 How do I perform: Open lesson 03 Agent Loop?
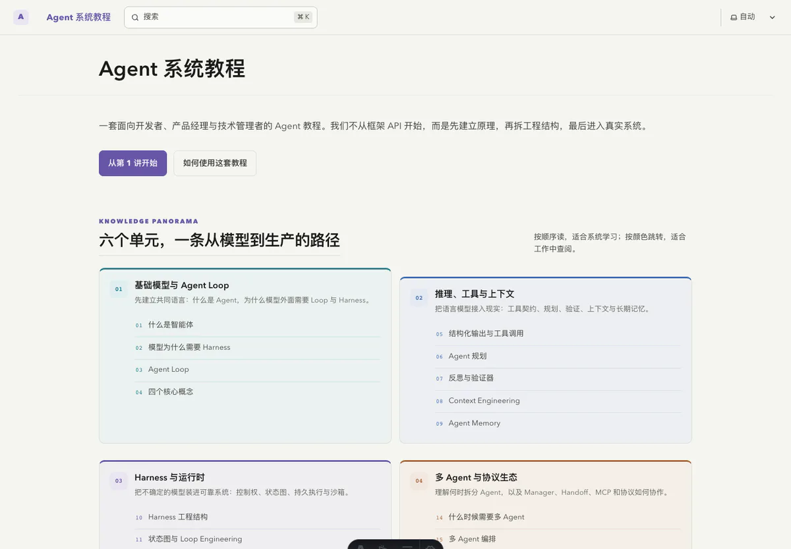point(257,370)
